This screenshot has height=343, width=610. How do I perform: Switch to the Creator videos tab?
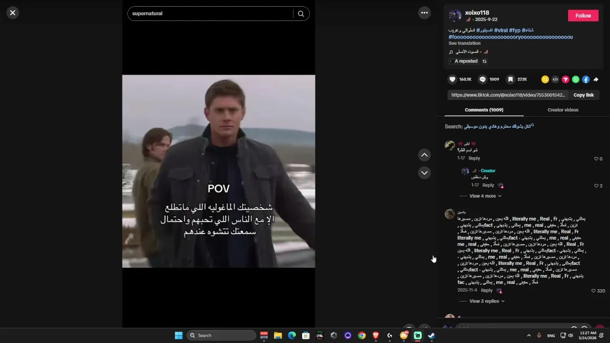click(563, 110)
